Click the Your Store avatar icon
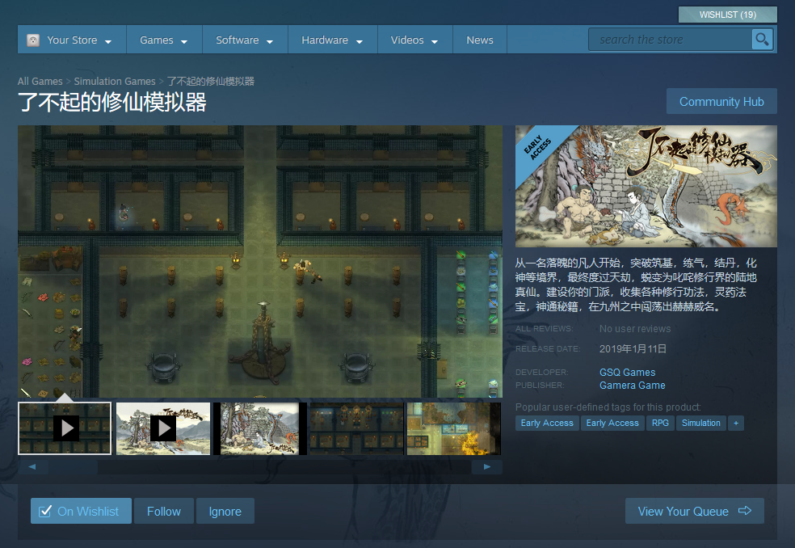This screenshot has height=548, width=795. tap(33, 40)
